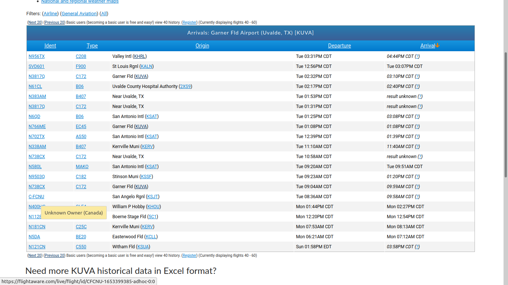Open KSUA airport link
The height and width of the screenshot is (285, 508).
click(x=143, y=247)
